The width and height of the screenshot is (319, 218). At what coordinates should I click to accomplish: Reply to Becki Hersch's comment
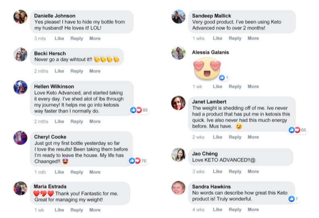tap(77, 71)
